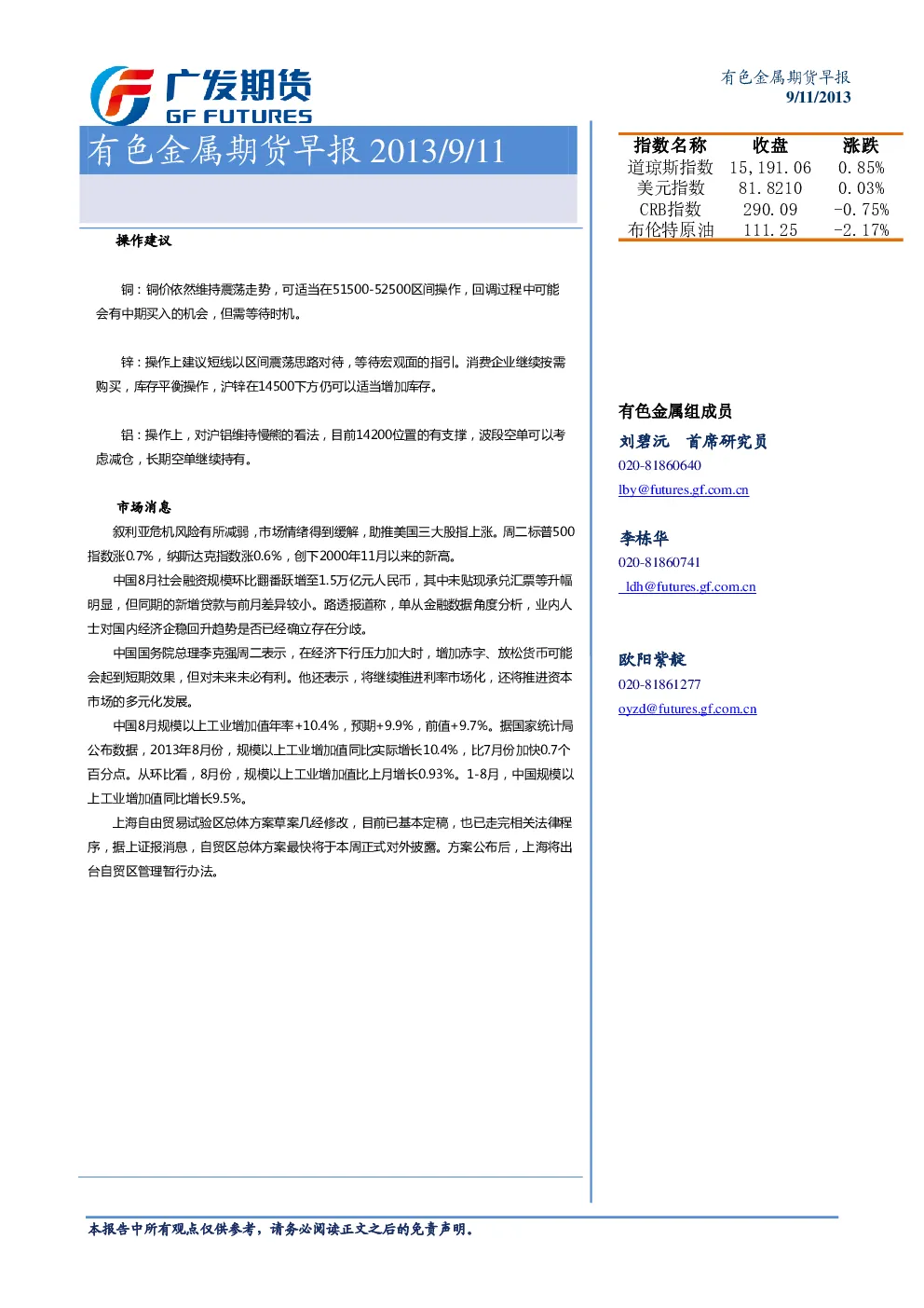This screenshot has height=1308, width=924.
Task: Select the CRB指数 row label
Action: point(670,210)
